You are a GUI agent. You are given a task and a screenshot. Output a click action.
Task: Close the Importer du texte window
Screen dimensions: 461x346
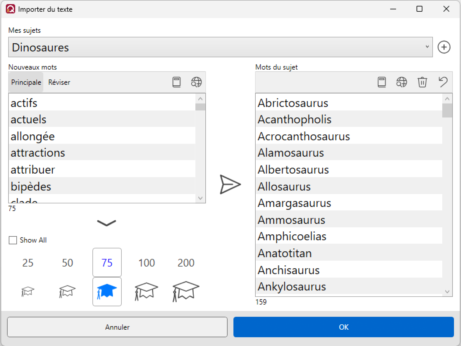pyautogui.click(x=446, y=9)
